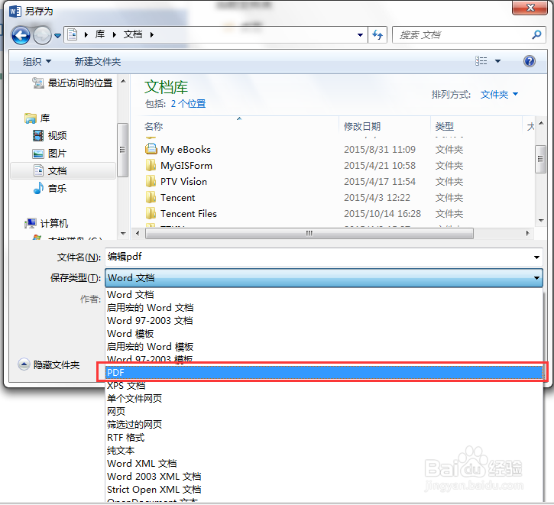Choose 筛选过的网页 option

click(324, 424)
